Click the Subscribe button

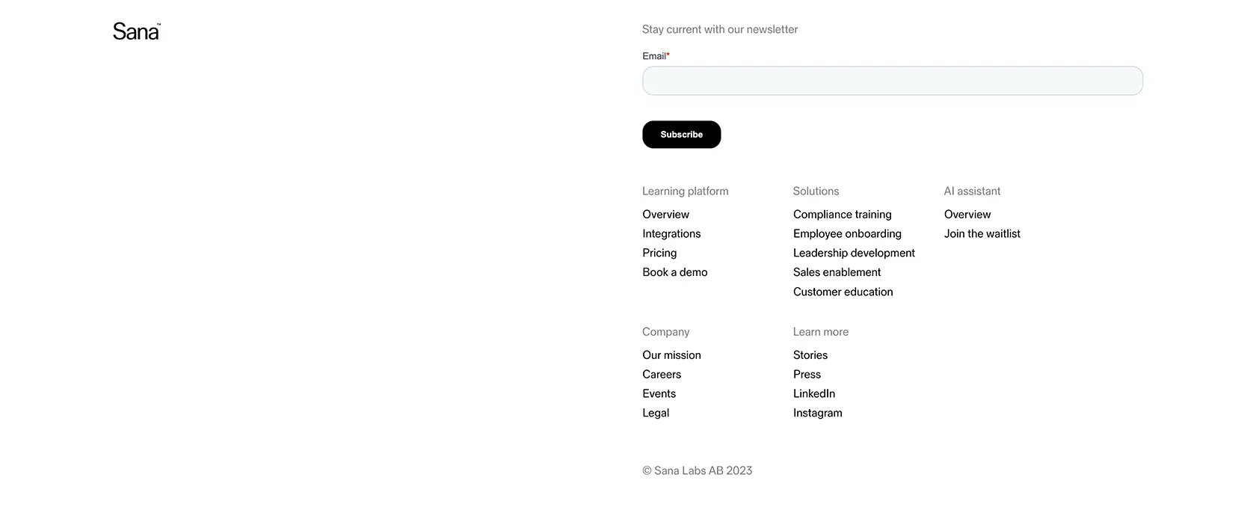681,135
